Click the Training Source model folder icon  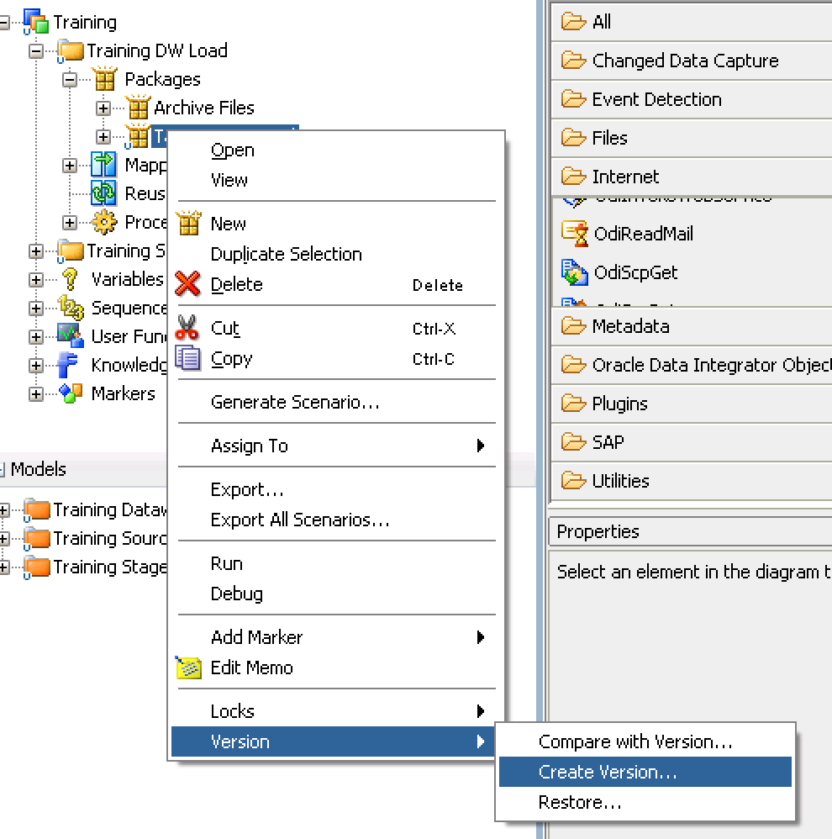click(x=37, y=538)
